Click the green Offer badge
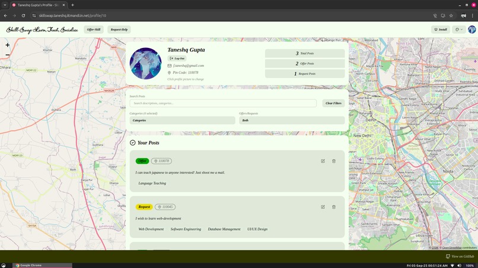Image resolution: width=478 pixels, height=268 pixels. [x=142, y=161]
